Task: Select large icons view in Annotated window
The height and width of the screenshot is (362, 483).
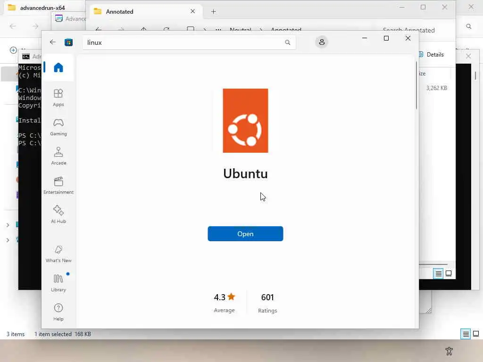Action: [449, 273]
